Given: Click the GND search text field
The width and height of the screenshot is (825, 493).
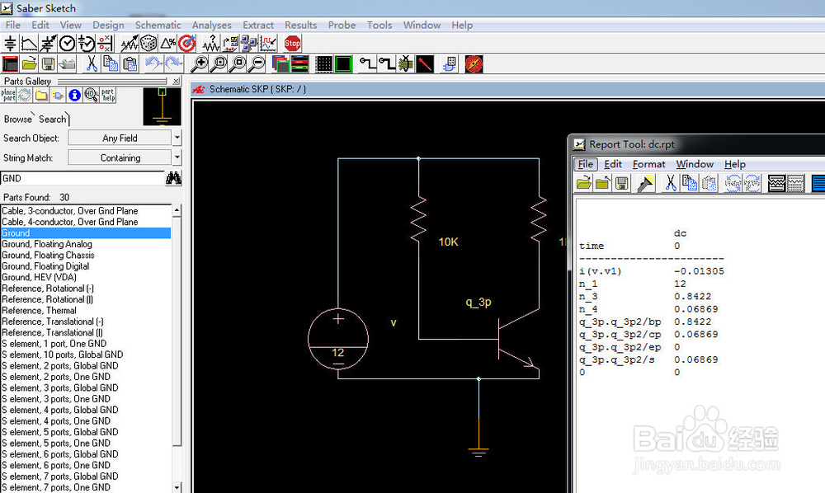Looking at the screenshot, I should [82, 178].
